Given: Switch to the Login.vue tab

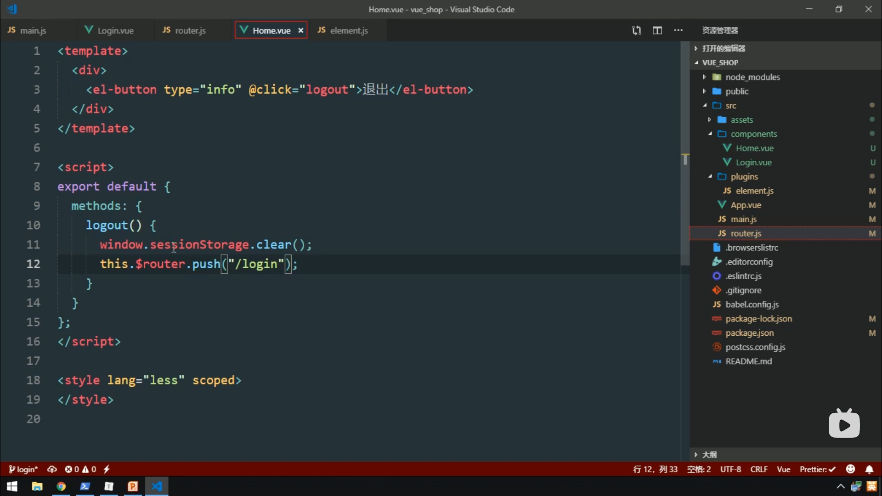Looking at the screenshot, I should click(x=109, y=30).
